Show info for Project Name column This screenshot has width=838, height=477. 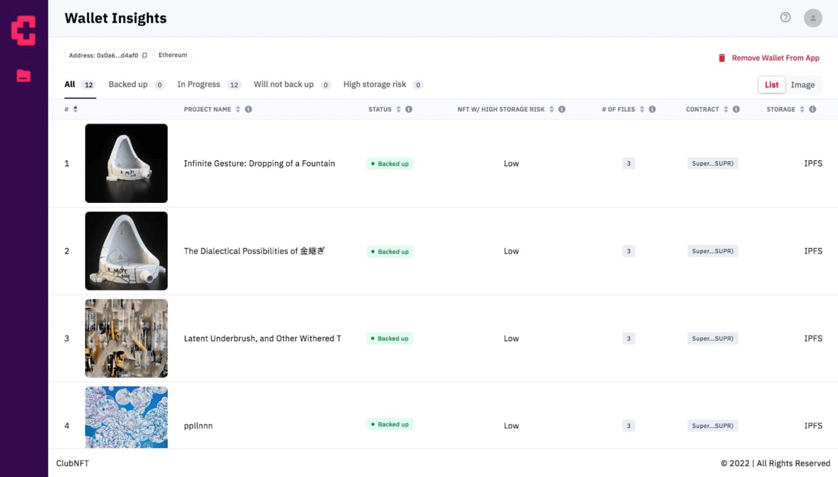248,109
